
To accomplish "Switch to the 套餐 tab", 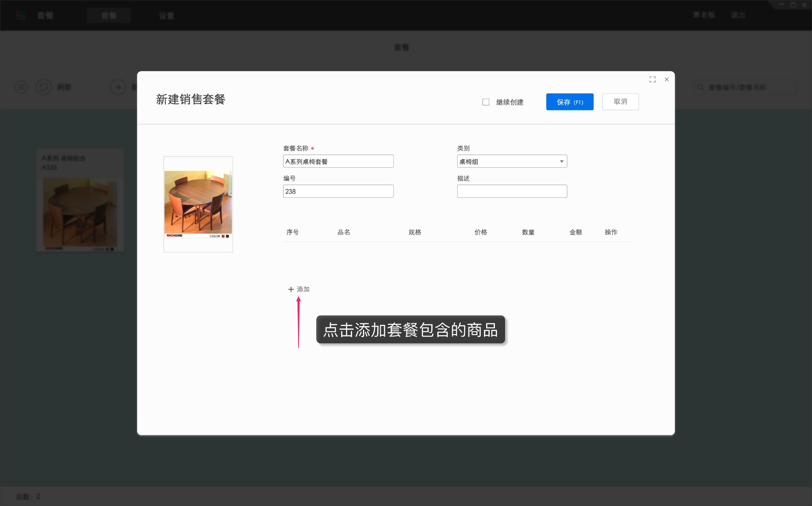I will point(108,15).
